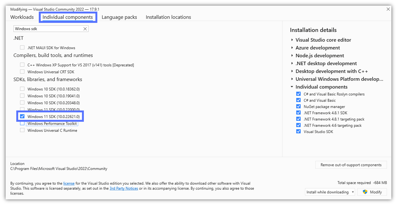Select Windows 10 SDK (10.0.19041.0)
The image size is (397, 205).
pos(22,95)
